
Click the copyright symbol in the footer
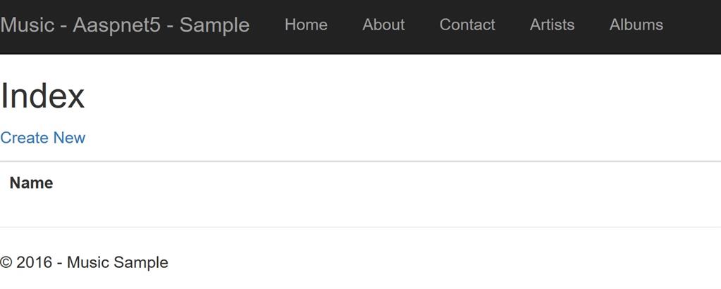[6, 263]
